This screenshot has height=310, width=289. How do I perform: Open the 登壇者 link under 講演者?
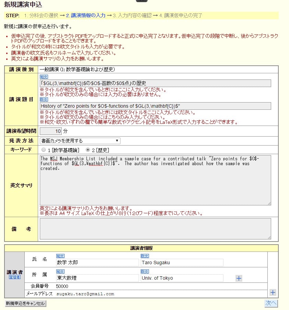[x=14, y=277]
